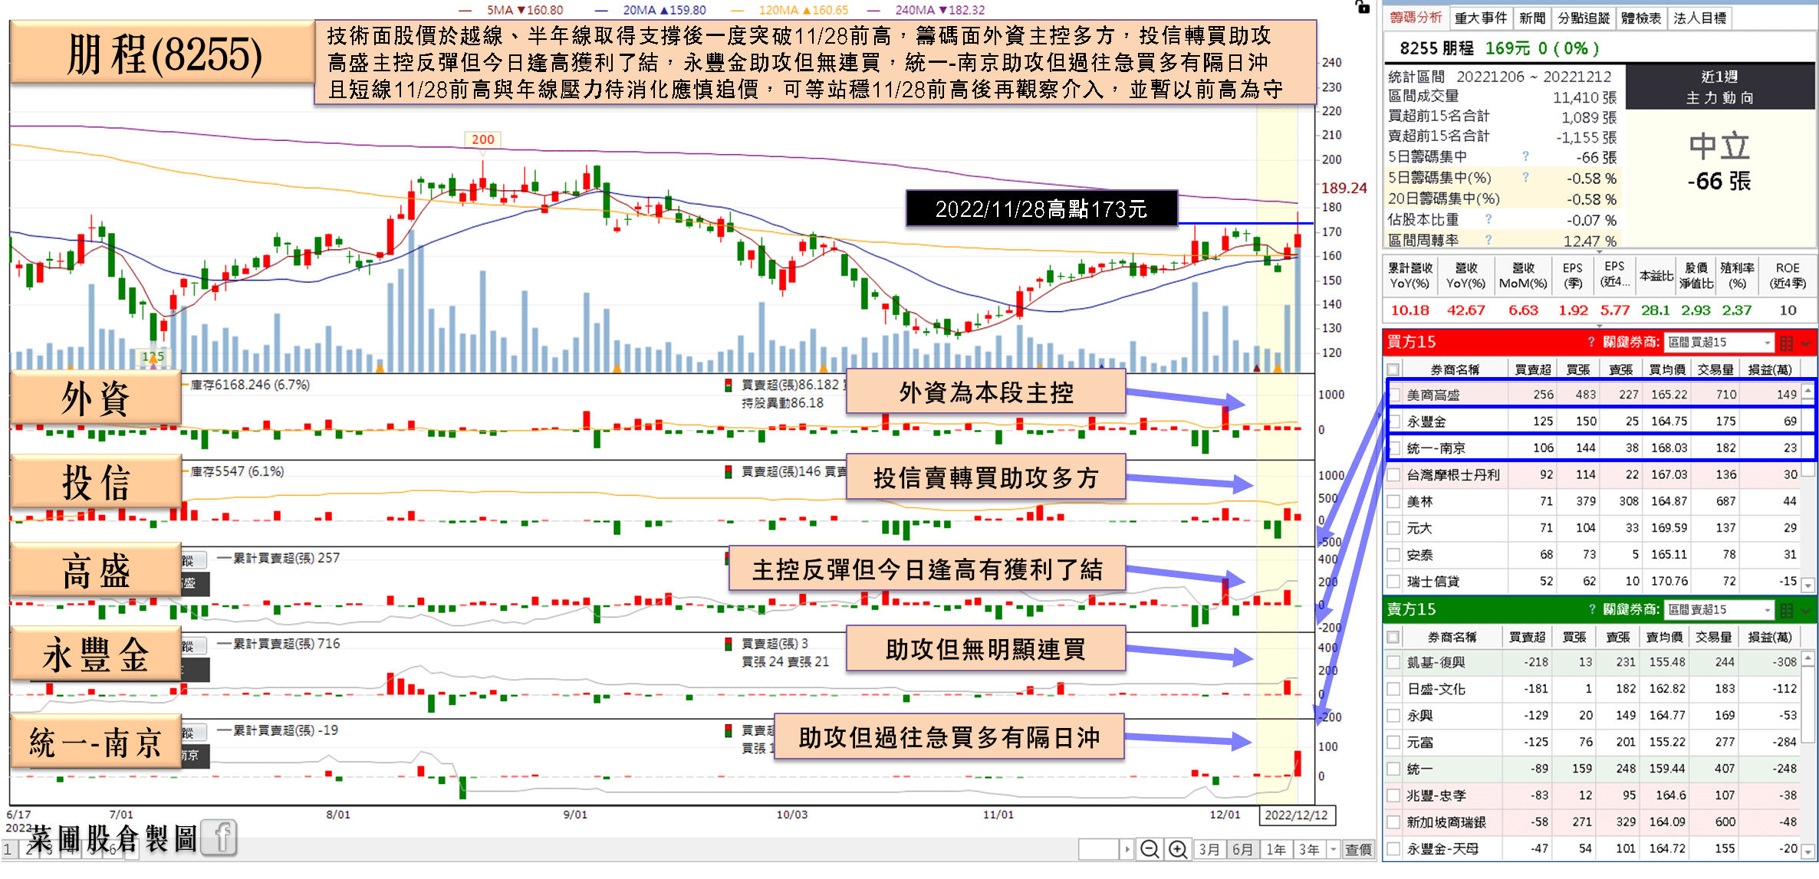
Task: Click the scroll-down arrow of 買方15 list
Action: pos(1807,585)
